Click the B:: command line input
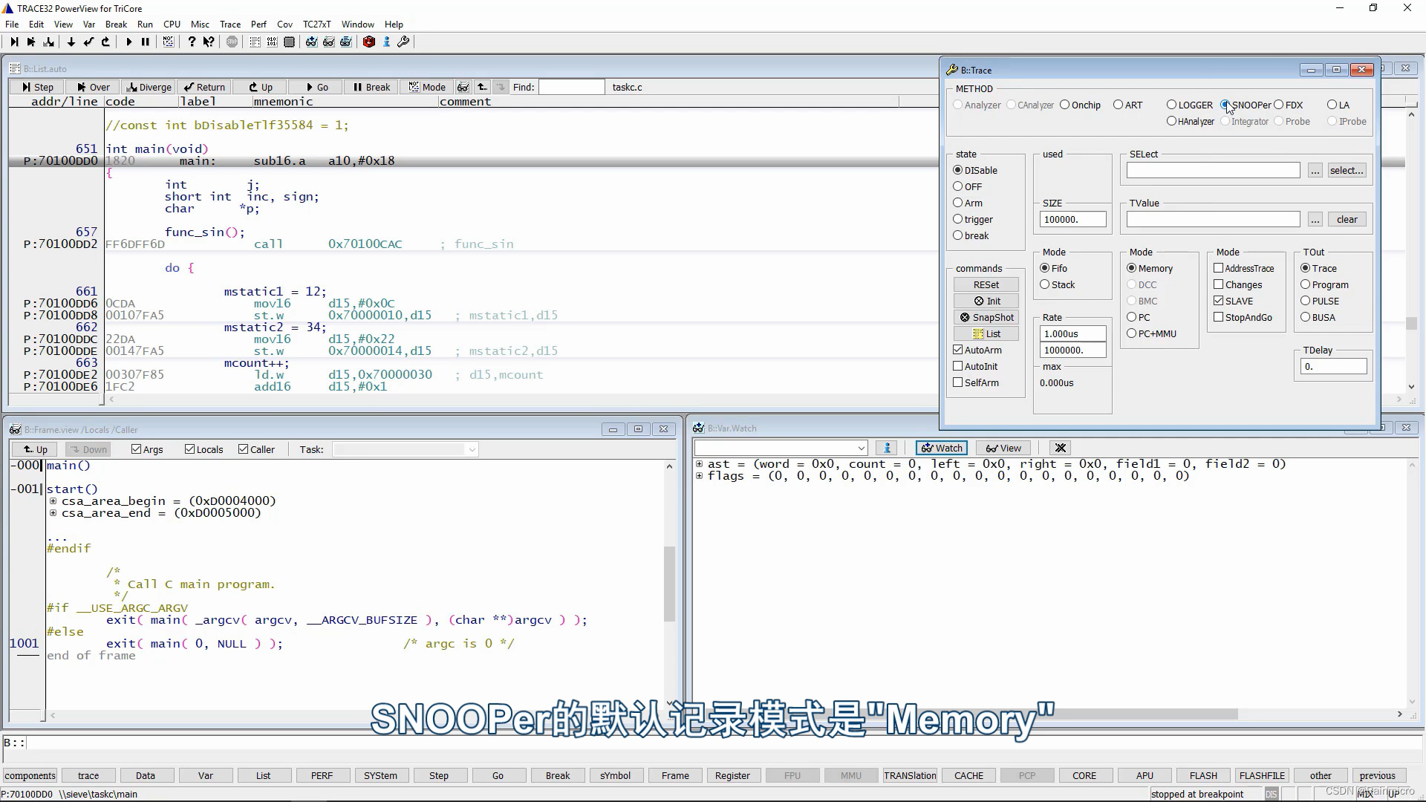1426x802 pixels. [x=724, y=743]
